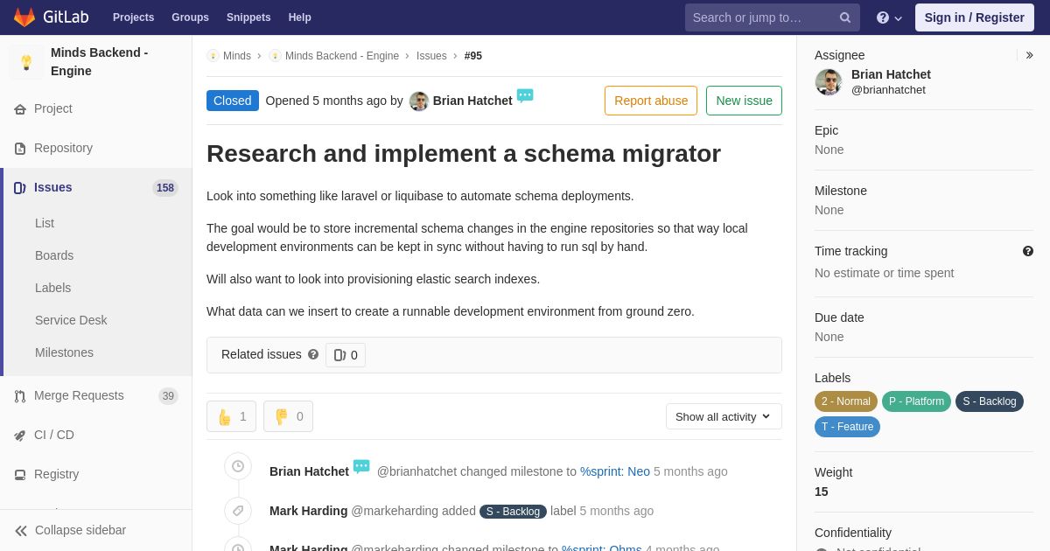Click the related issues count badge
Image resolution: width=1050 pixels, height=551 pixels.
[x=346, y=355]
